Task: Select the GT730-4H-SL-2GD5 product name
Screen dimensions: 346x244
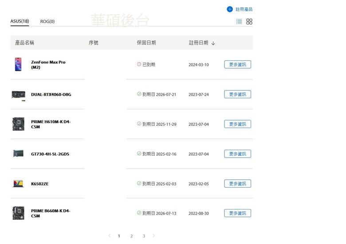Action: (x=50, y=154)
